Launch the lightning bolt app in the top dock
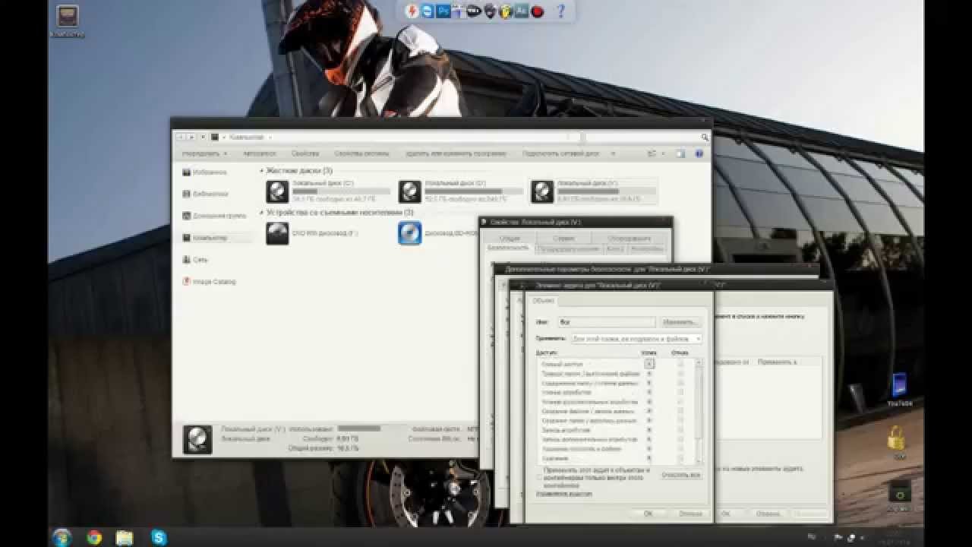 coord(412,11)
